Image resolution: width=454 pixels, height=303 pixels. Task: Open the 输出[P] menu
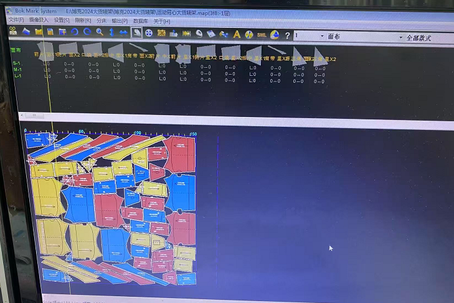(x=120, y=21)
